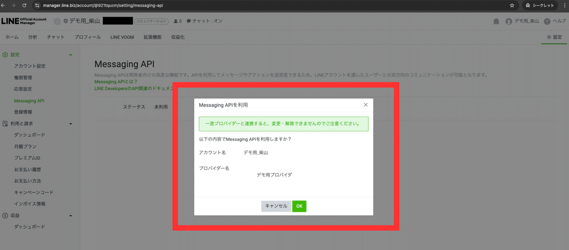
Task: Collapse the 設定 sidebar section
Action: click(x=71, y=55)
